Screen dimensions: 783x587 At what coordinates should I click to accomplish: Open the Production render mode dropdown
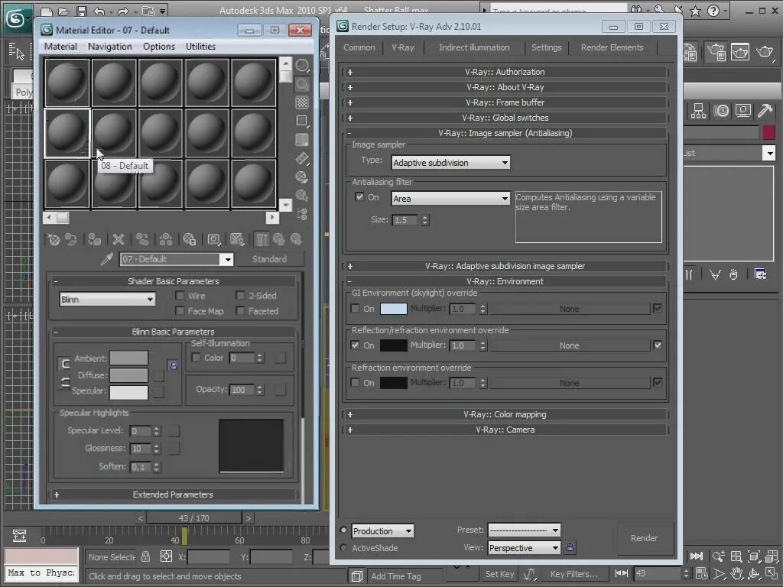(382, 531)
